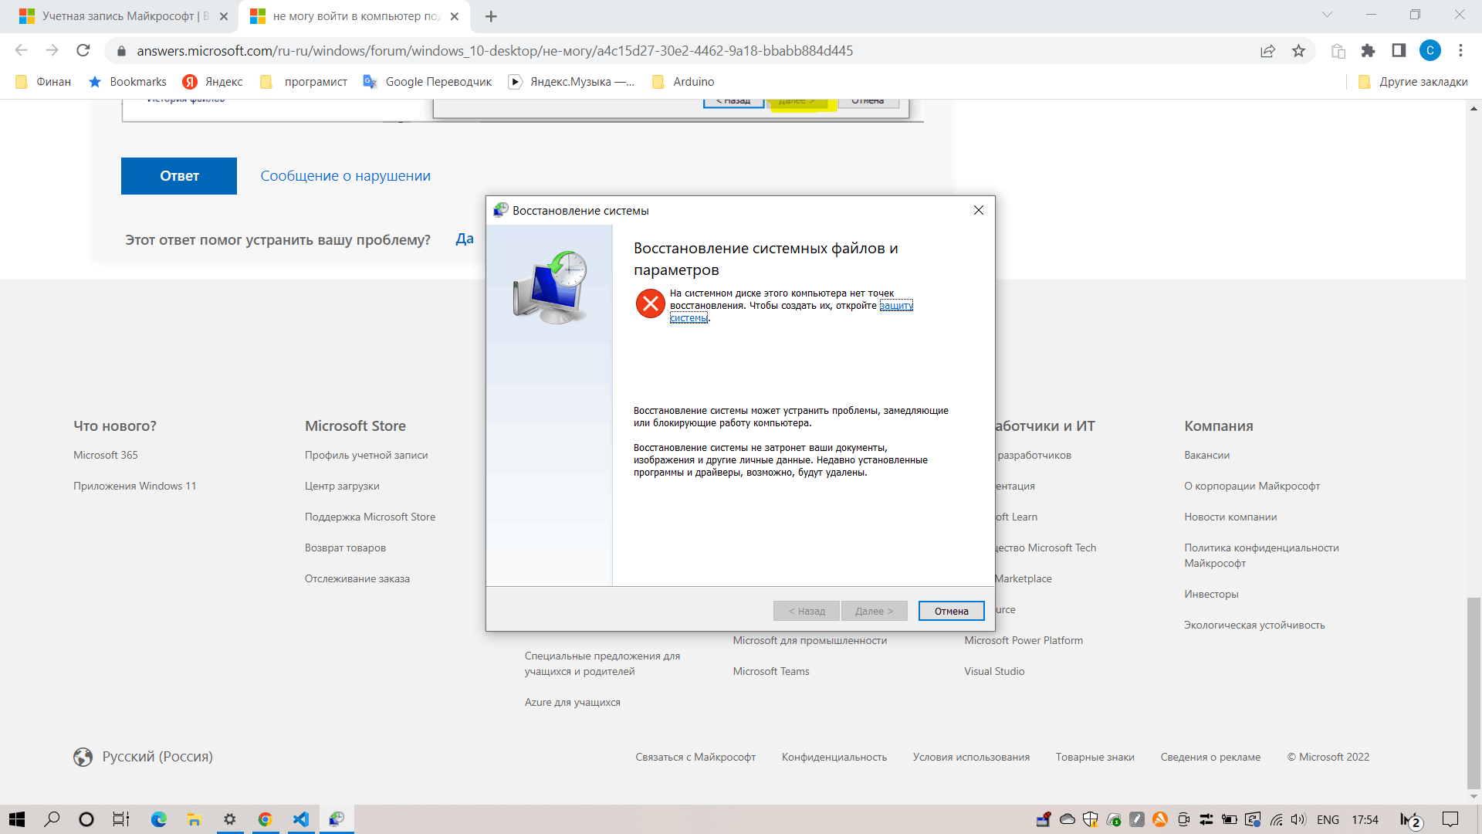Click Да for helpful answer
Viewport: 1482px width, 834px height.
click(x=464, y=239)
